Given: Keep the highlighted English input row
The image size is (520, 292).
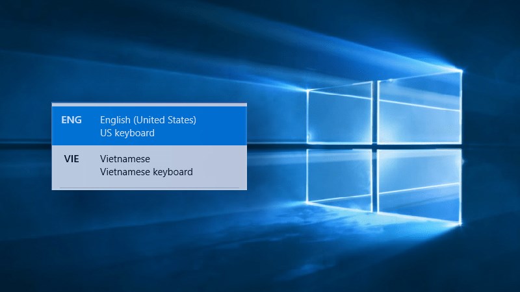Looking at the screenshot, I should click(x=149, y=126).
